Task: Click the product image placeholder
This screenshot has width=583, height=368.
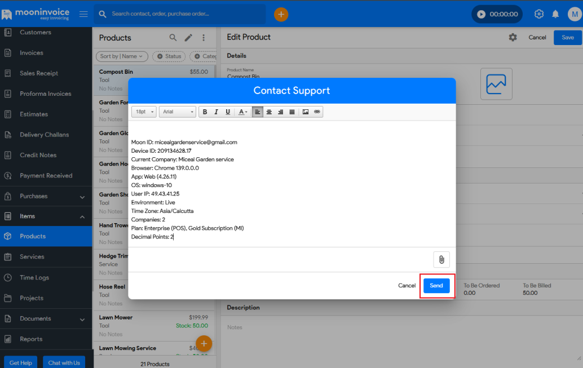Action: point(496,84)
